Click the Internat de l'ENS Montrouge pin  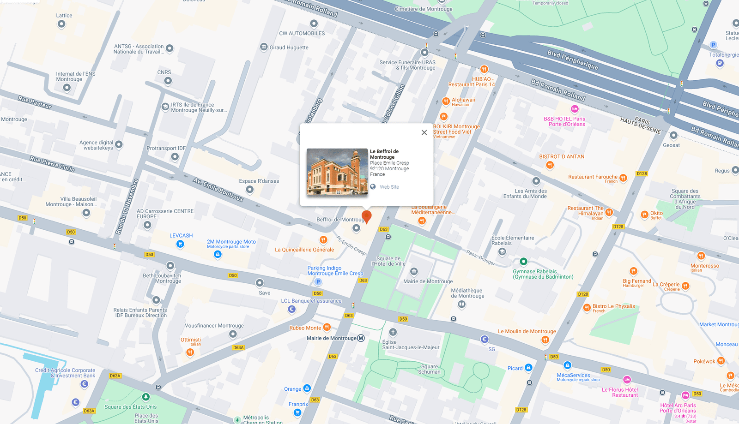[x=67, y=87]
